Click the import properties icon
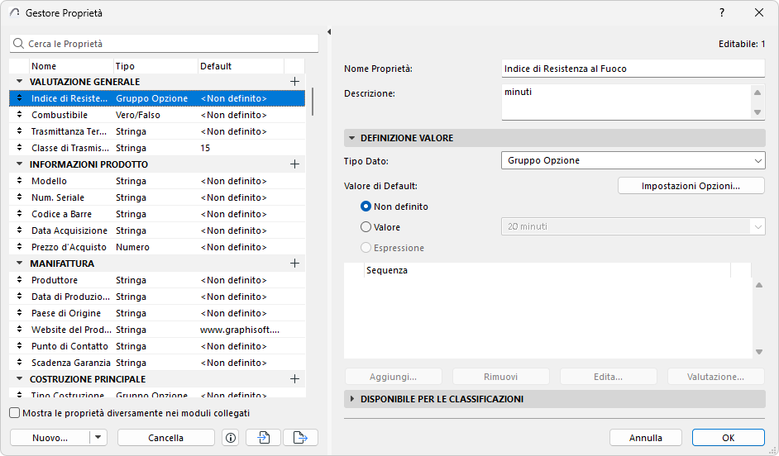 click(x=263, y=438)
